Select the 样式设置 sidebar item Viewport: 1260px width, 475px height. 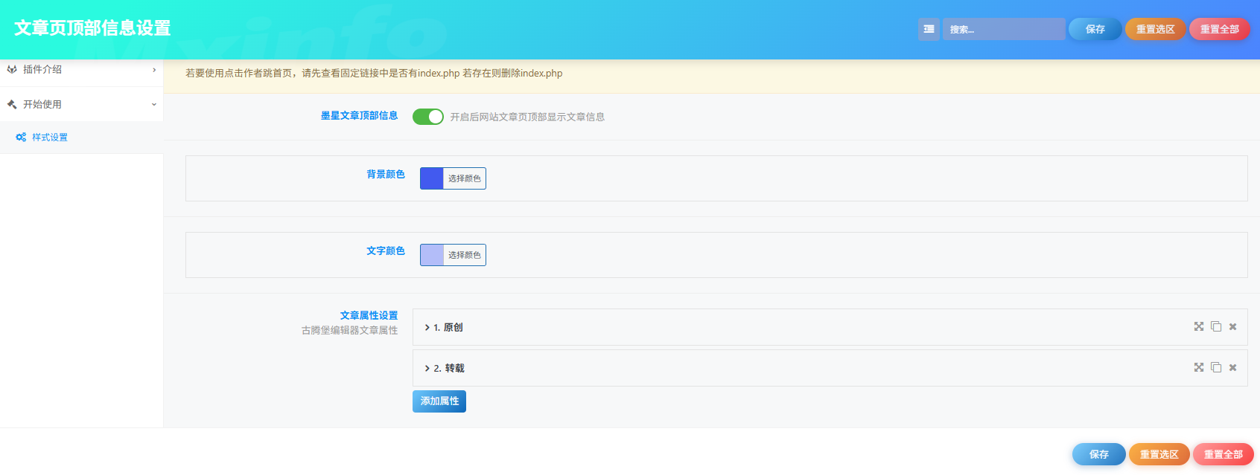click(81, 138)
